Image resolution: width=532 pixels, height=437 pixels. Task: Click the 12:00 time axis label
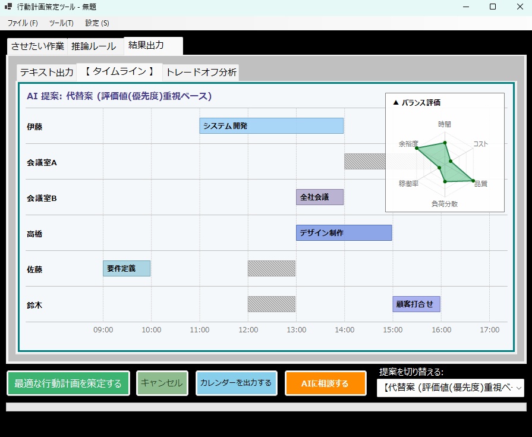[x=248, y=330]
